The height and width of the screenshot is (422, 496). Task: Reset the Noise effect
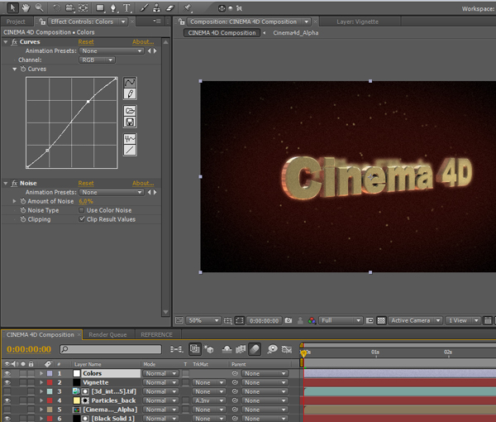[86, 184]
